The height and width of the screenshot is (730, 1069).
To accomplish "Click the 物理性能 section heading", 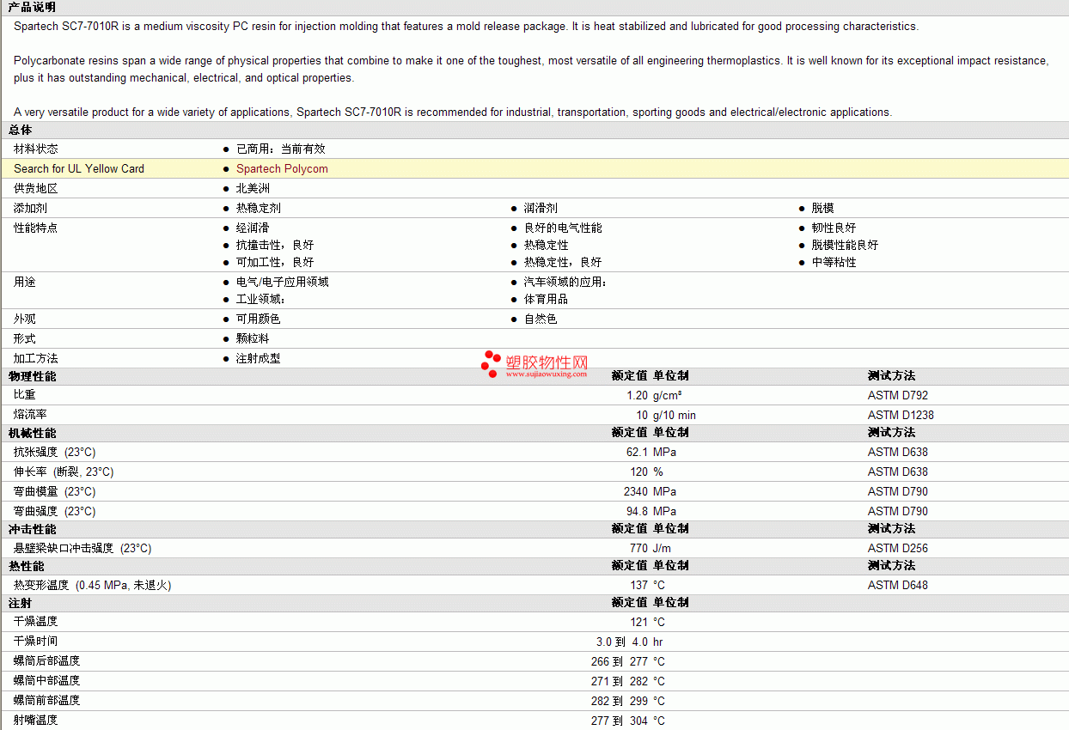I will (x=32, y=377).
